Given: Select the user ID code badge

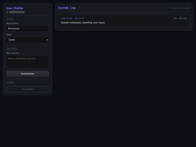Looking at the screenshot, I should coord(17,12).
